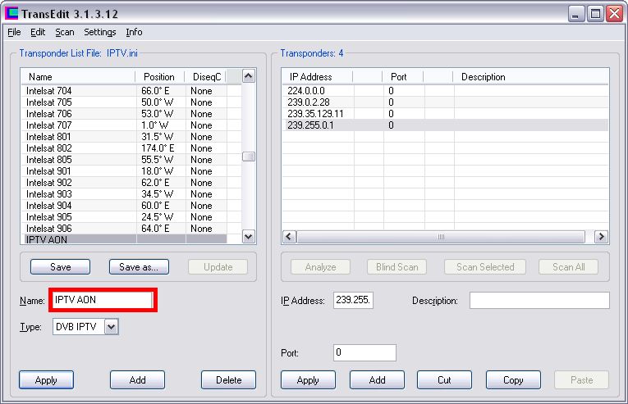Screen dimensions: 628x404
Task: Expand the Type dropdown showing DVB IPTV
Action: point(112,327)
